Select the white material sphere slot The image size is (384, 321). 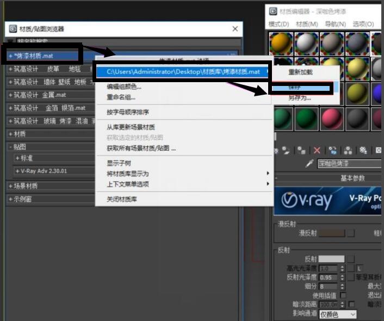pyautogui.click(x=306, y=44)
